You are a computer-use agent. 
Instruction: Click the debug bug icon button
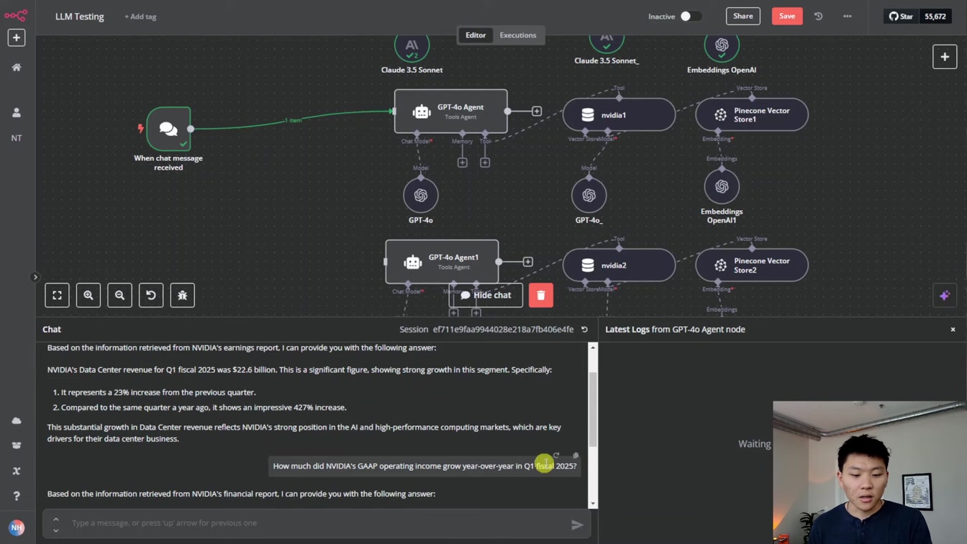click(182, 295)
